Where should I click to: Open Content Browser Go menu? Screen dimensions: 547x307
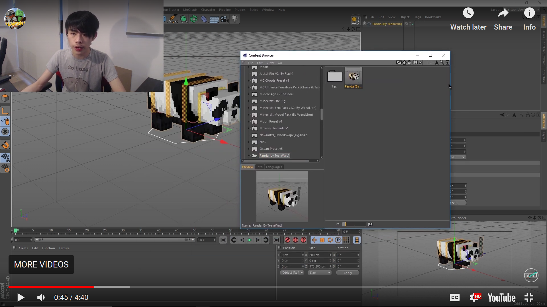pyautogui.click(x=280, y=63)
